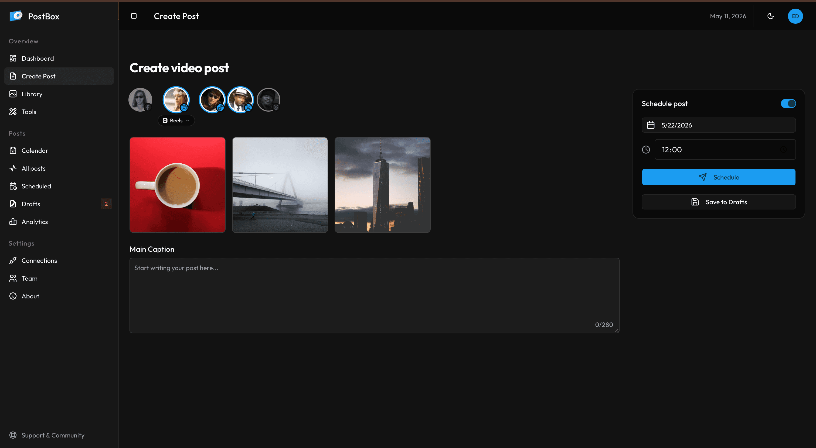This screenshot has height=448, width=816.
Task: Click the 0/280 character counter
Action: click(604, 325)
